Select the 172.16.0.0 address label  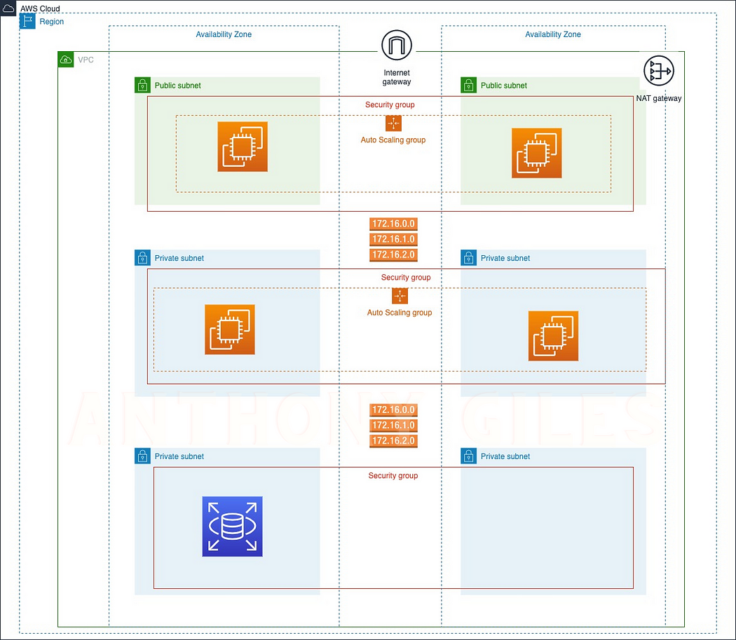click(393, 224)
